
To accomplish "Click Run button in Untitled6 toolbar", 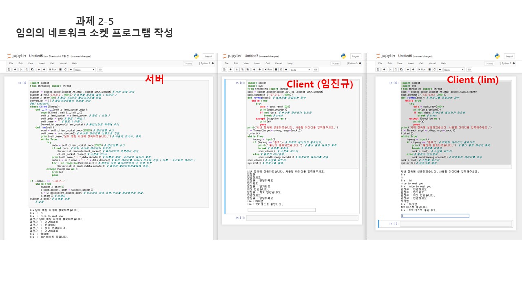I will [x=422, y=70].
